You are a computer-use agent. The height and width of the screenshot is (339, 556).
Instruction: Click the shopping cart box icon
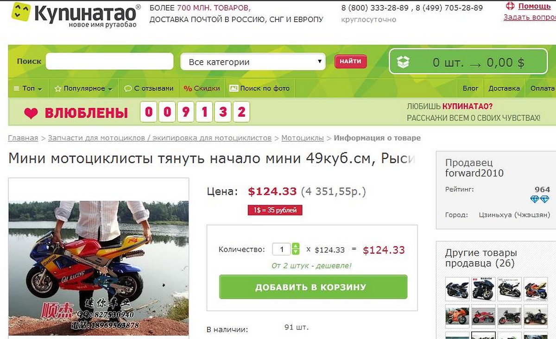click(403, 63)
